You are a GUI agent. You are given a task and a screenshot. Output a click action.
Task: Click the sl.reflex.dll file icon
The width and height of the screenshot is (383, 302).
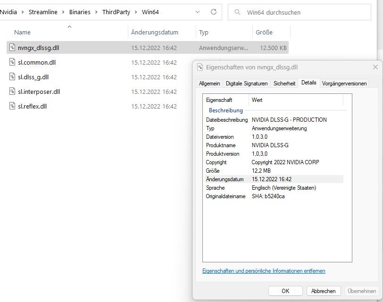point(12,106)
